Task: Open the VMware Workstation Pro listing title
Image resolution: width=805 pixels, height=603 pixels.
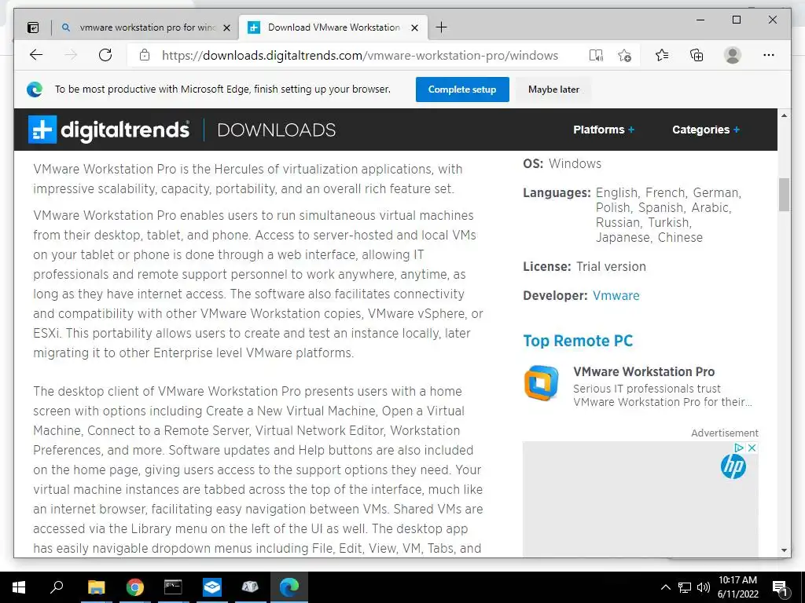Action: (x=644, y=371)
